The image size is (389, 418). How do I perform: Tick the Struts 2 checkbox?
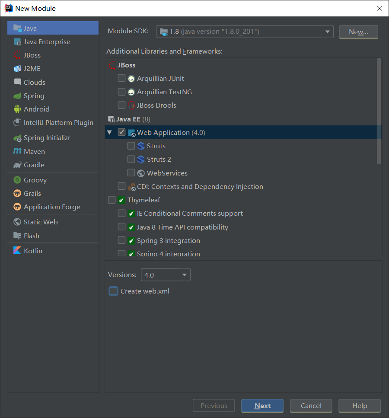[131, 159]
